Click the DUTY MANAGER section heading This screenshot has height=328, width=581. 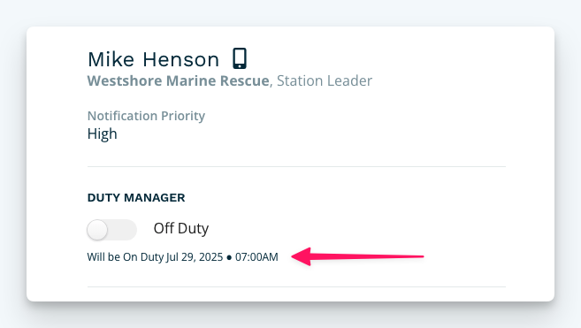(136, 197)
